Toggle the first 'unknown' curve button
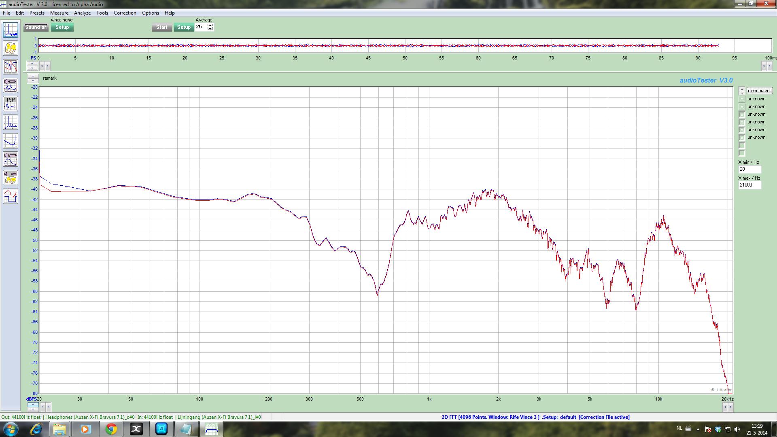This screenshot has width=777, height=437. click(x=742, y=99)
